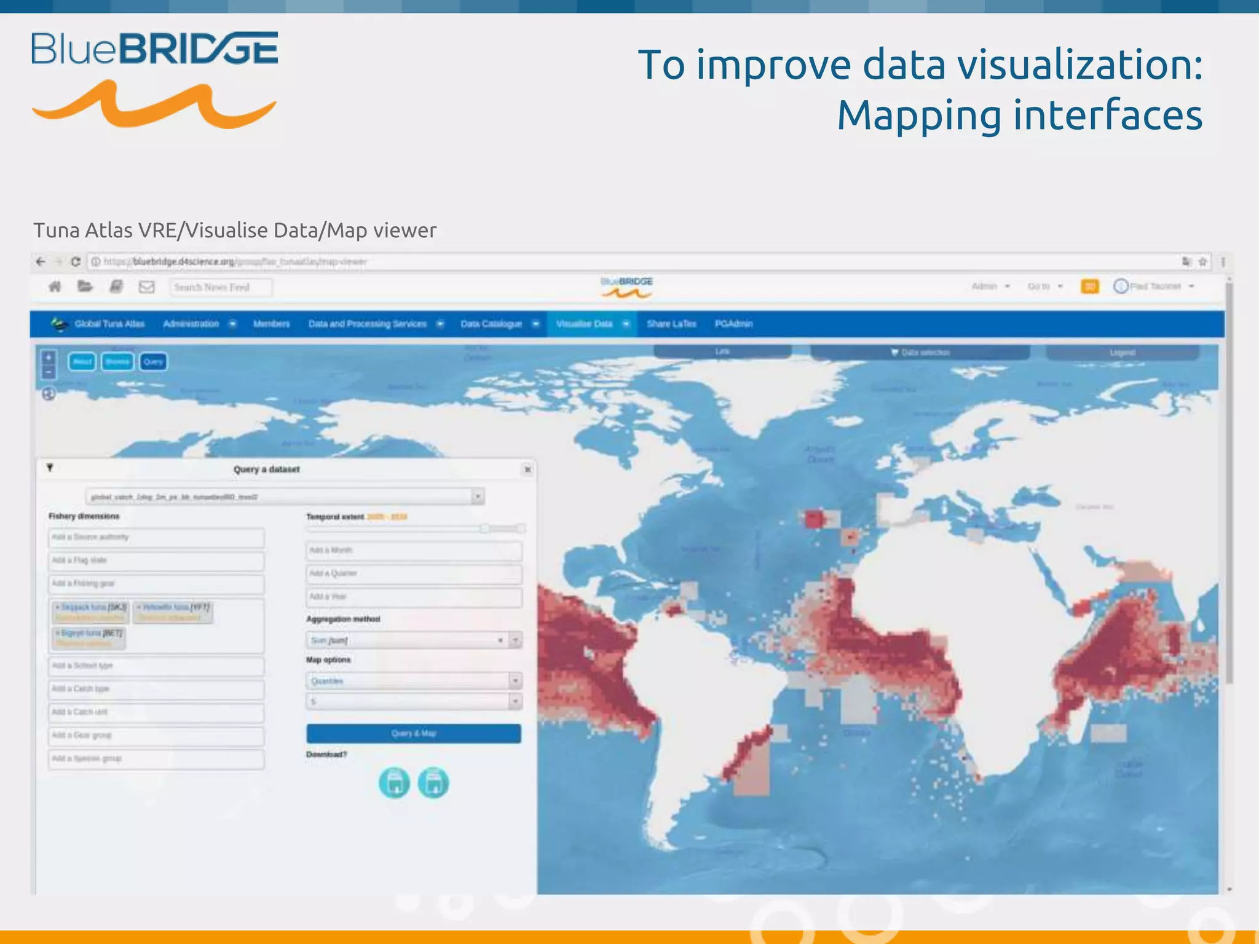
Task: Expand the Visualise Data dropdown arrow
Action: click(626, 324)
